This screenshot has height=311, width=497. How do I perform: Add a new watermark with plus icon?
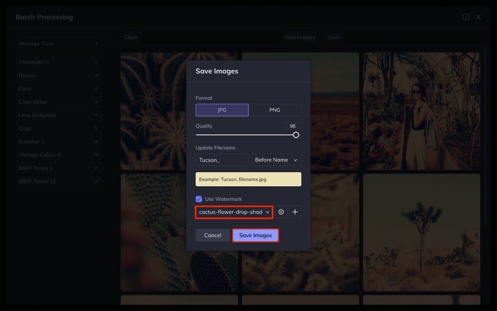click(x=295, y=212)
